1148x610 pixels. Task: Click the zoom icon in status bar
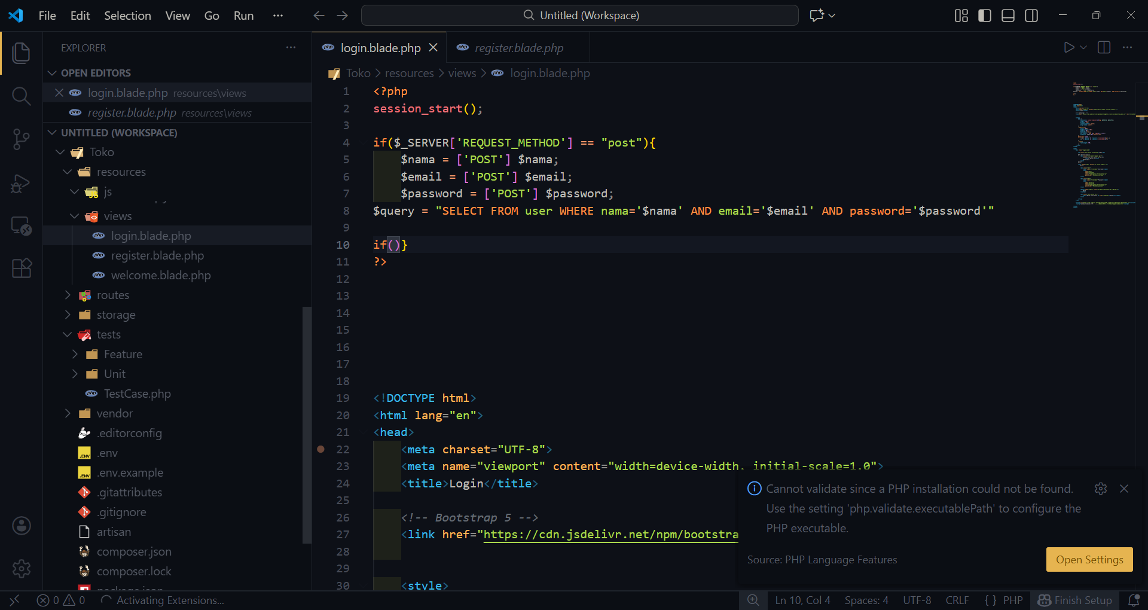pyautogui.click(x=753, y=600)
